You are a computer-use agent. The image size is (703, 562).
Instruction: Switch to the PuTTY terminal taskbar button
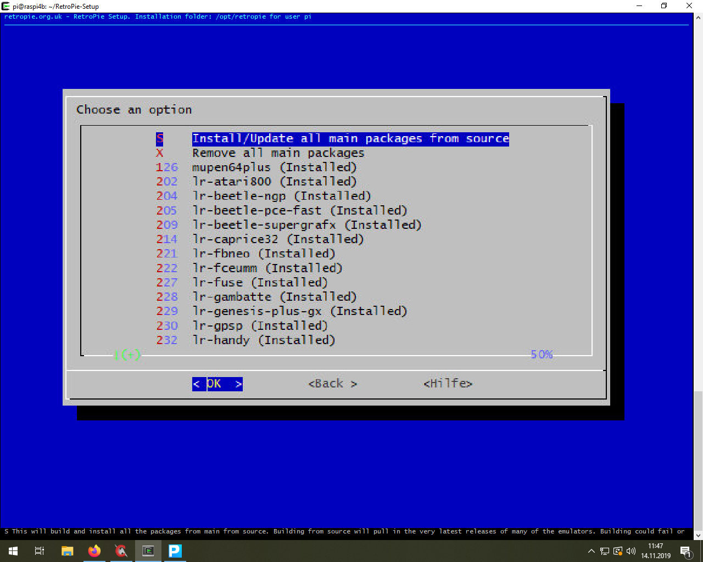(x=148, y=551)
